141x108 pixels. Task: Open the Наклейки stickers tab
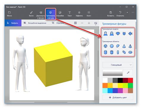pyautogui.click(x=60, y=14)
